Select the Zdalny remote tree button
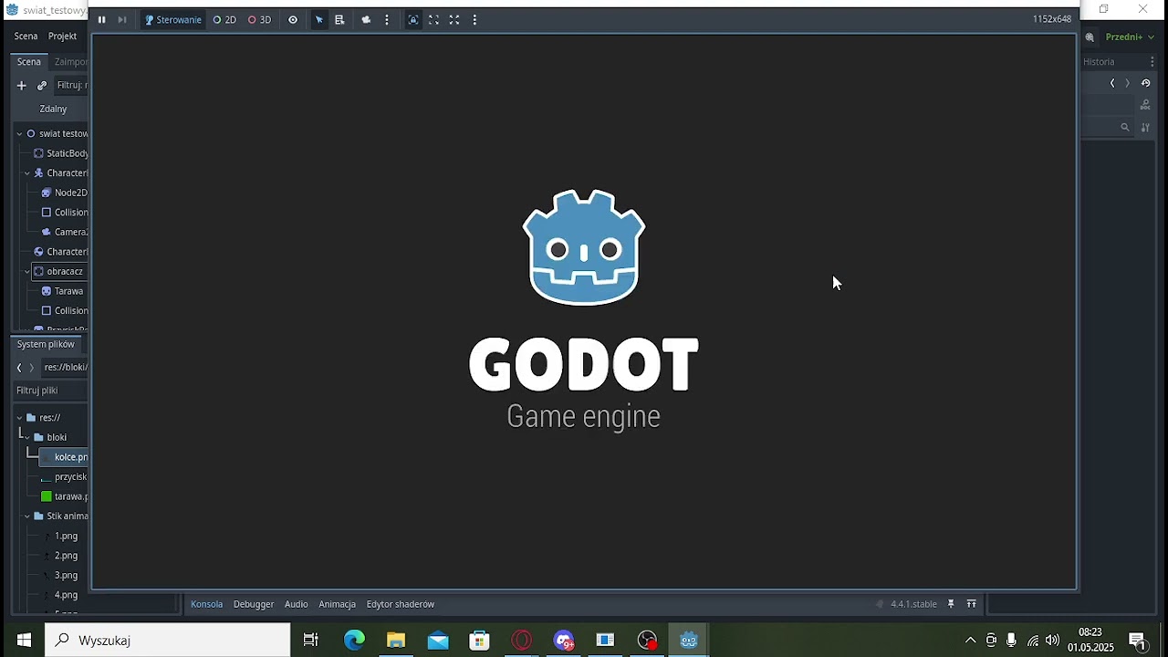 point(53,109)
